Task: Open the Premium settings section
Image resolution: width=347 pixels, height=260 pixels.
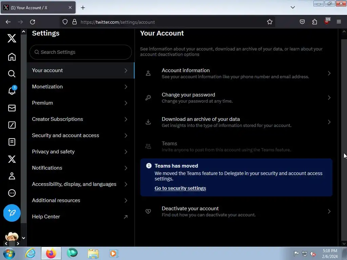Action: [81, 103]
